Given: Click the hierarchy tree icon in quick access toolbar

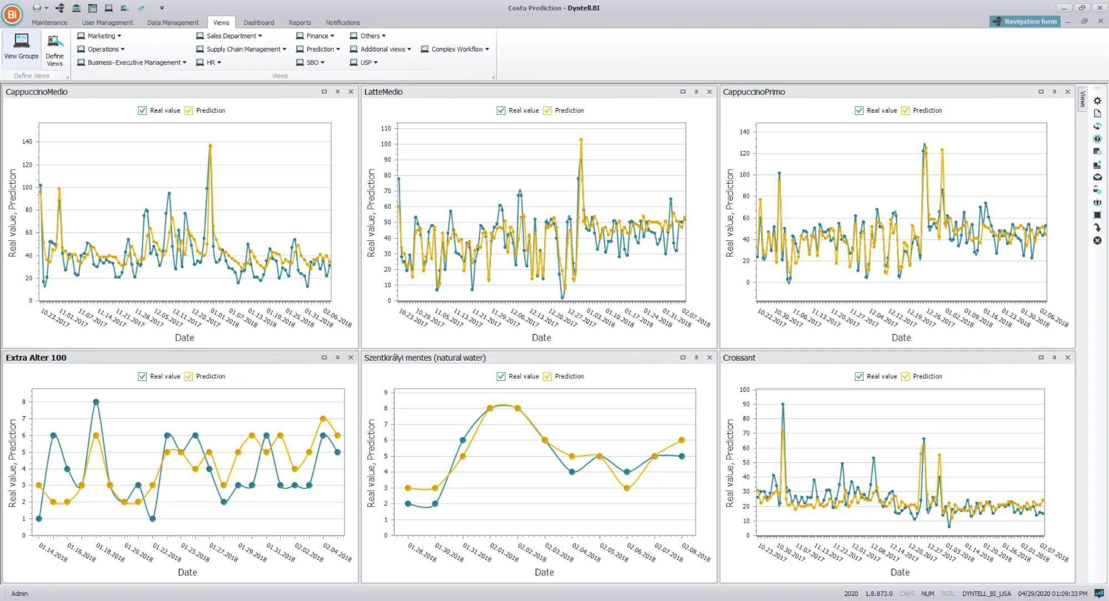Looking at the screenshot, I should point(60,8).
